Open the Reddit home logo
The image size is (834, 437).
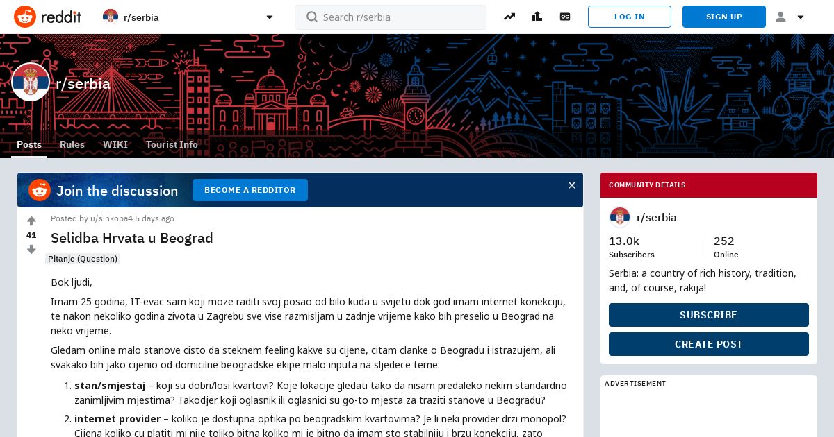pyautogui.click(x=47, y=17)
